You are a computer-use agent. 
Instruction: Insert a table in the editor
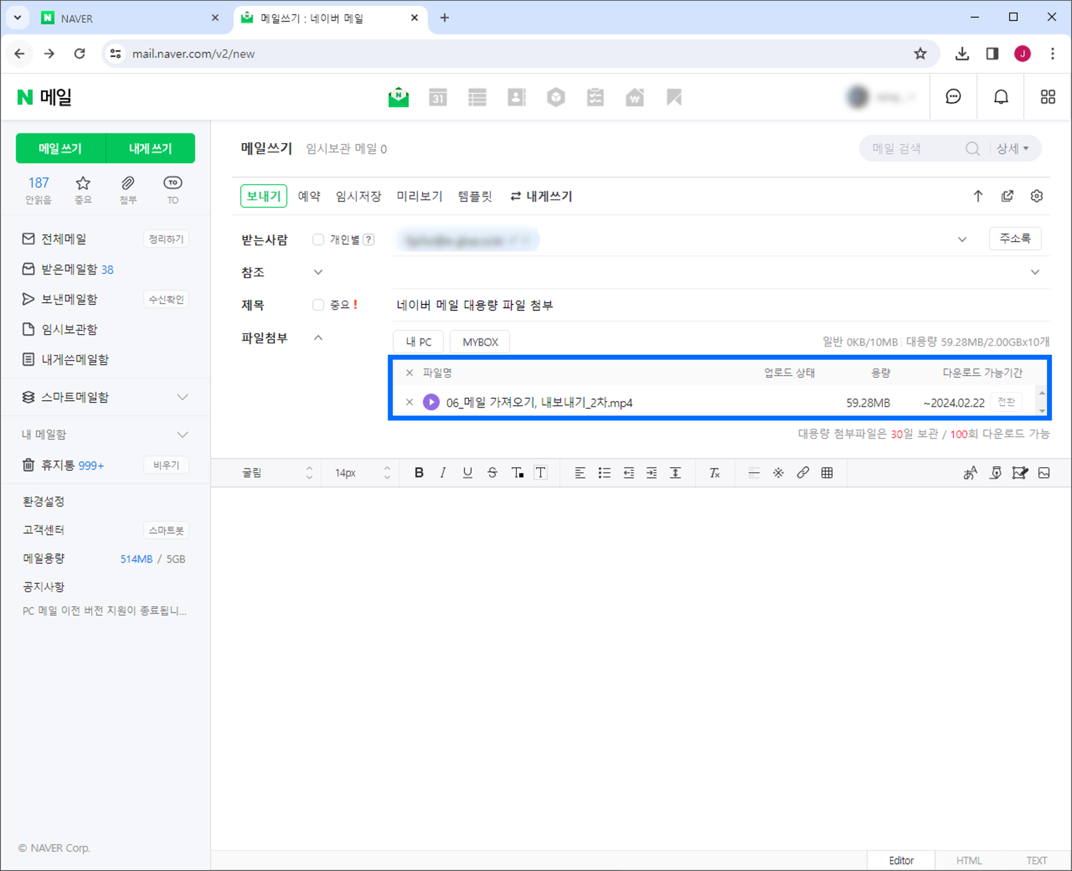click(x=827, y=473)
